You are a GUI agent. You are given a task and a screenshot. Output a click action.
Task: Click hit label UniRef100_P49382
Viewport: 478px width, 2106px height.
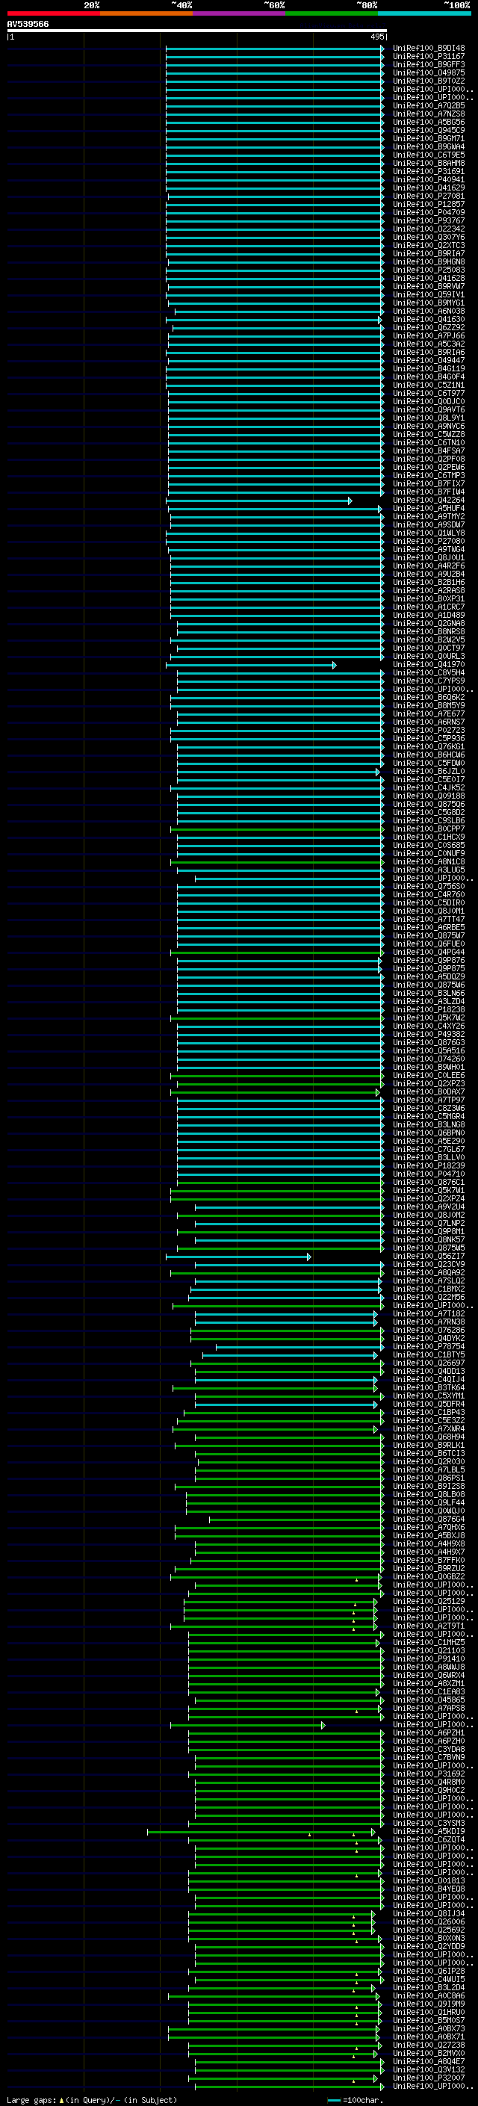pos(429,1034)
